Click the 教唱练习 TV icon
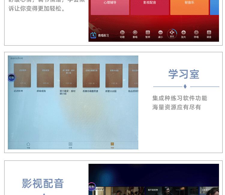Screen dimensions: 225x195 point(93,35)
